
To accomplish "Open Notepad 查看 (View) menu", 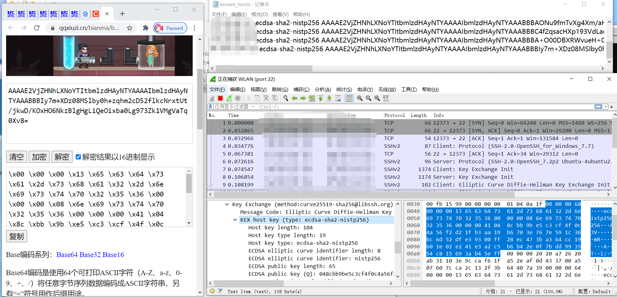I will 281,14.
